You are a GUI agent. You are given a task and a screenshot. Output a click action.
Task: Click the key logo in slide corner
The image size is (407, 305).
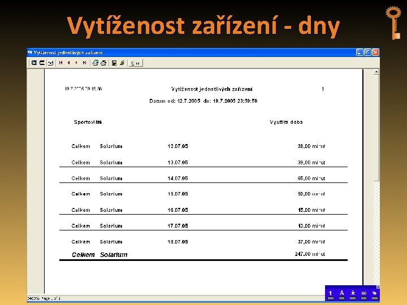393,23
